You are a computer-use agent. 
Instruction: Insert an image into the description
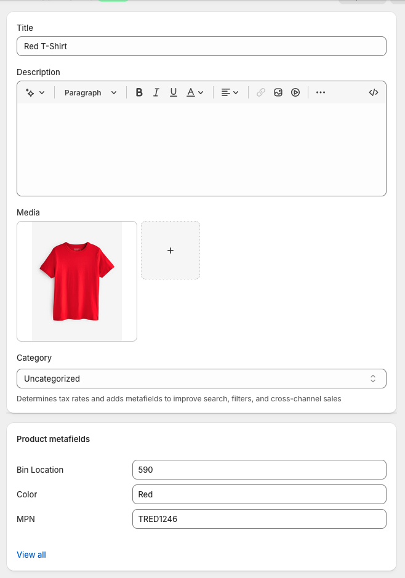coord(278,92)
